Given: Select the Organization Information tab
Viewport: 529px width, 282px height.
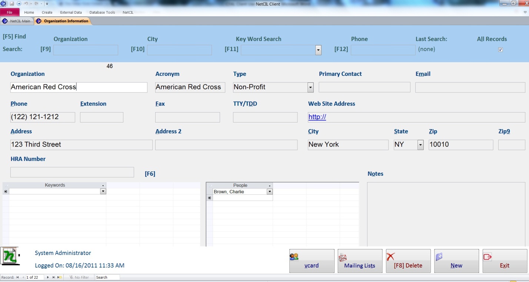Looking at the screenshot, I should pyautogui.click(x=62, y=21).
